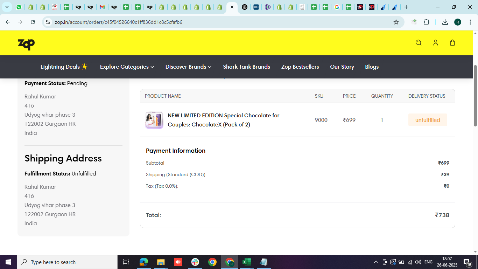Click the ChocolateX product thumbnail
This screenshot has height=269, width=478.
point(154,120)
